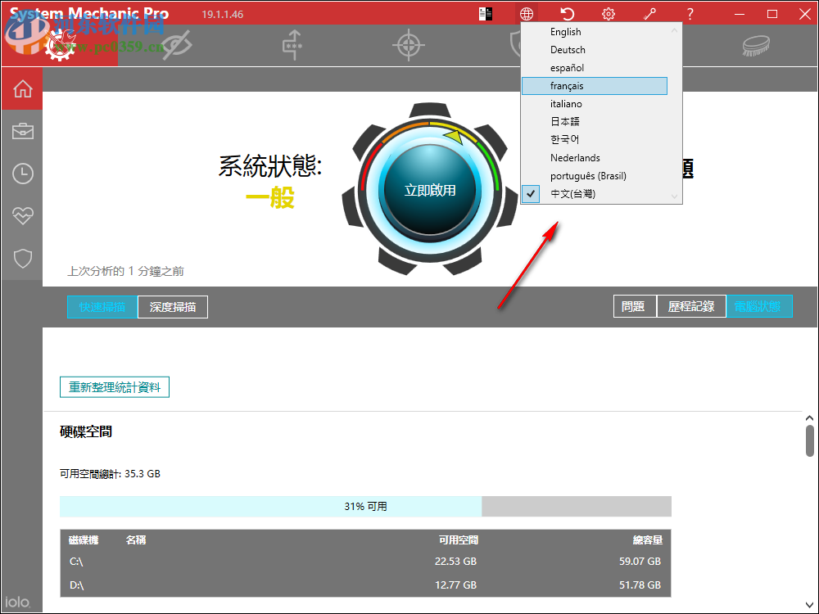
Task: Click the reset arrow icon in title bar
Action: tap(567, 13)
